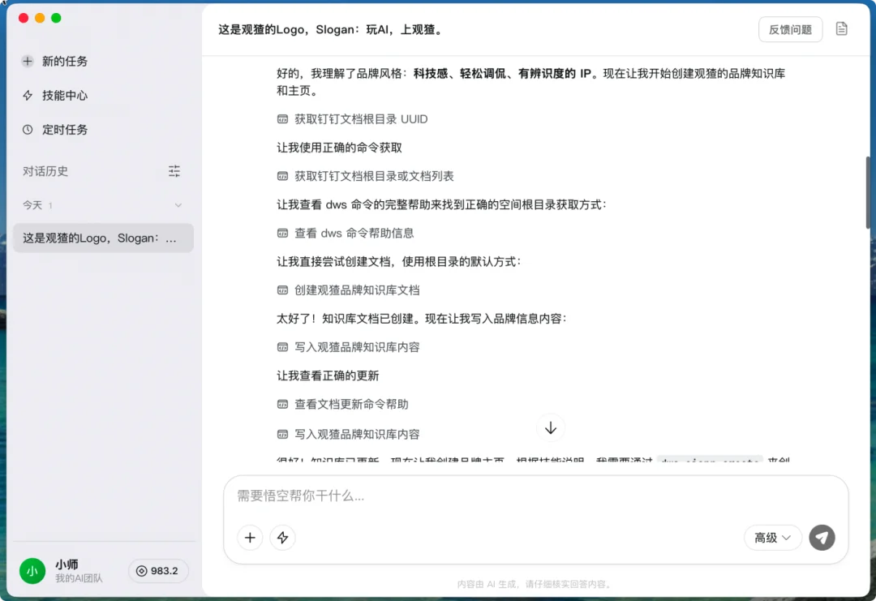
Task: Select the conversation 这是观猎的Logo
Action: 103,238
